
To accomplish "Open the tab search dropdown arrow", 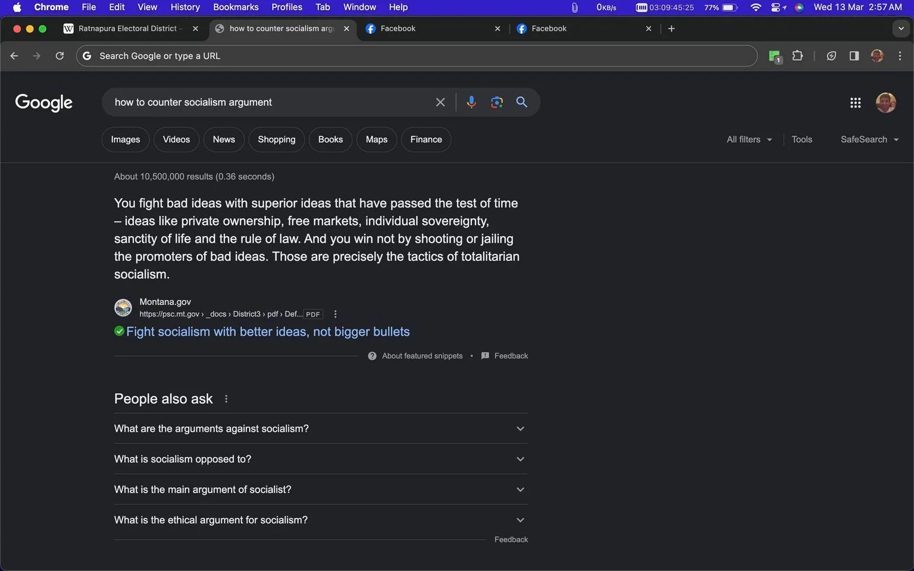I will (901, 29).
